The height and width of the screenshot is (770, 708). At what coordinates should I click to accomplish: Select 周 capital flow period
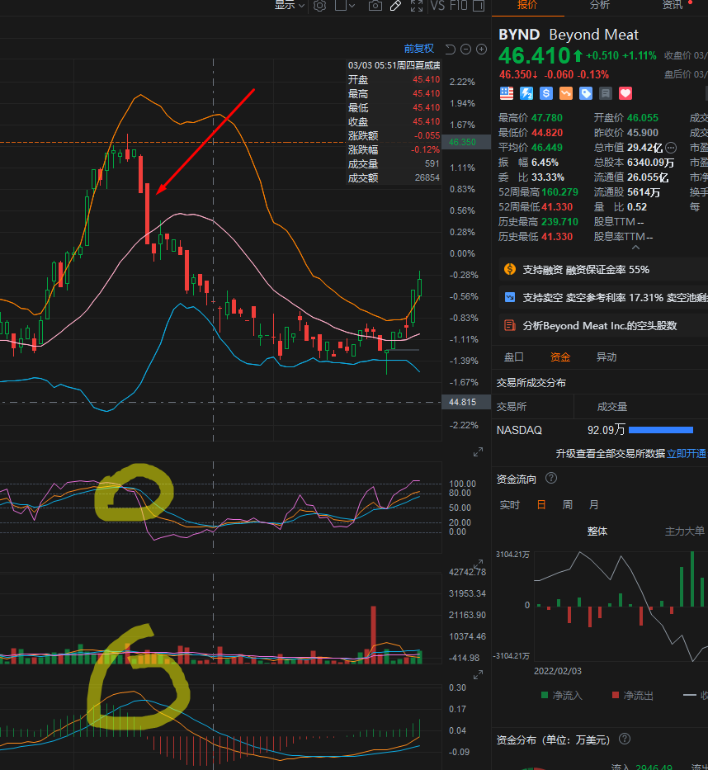pos(567,505)
